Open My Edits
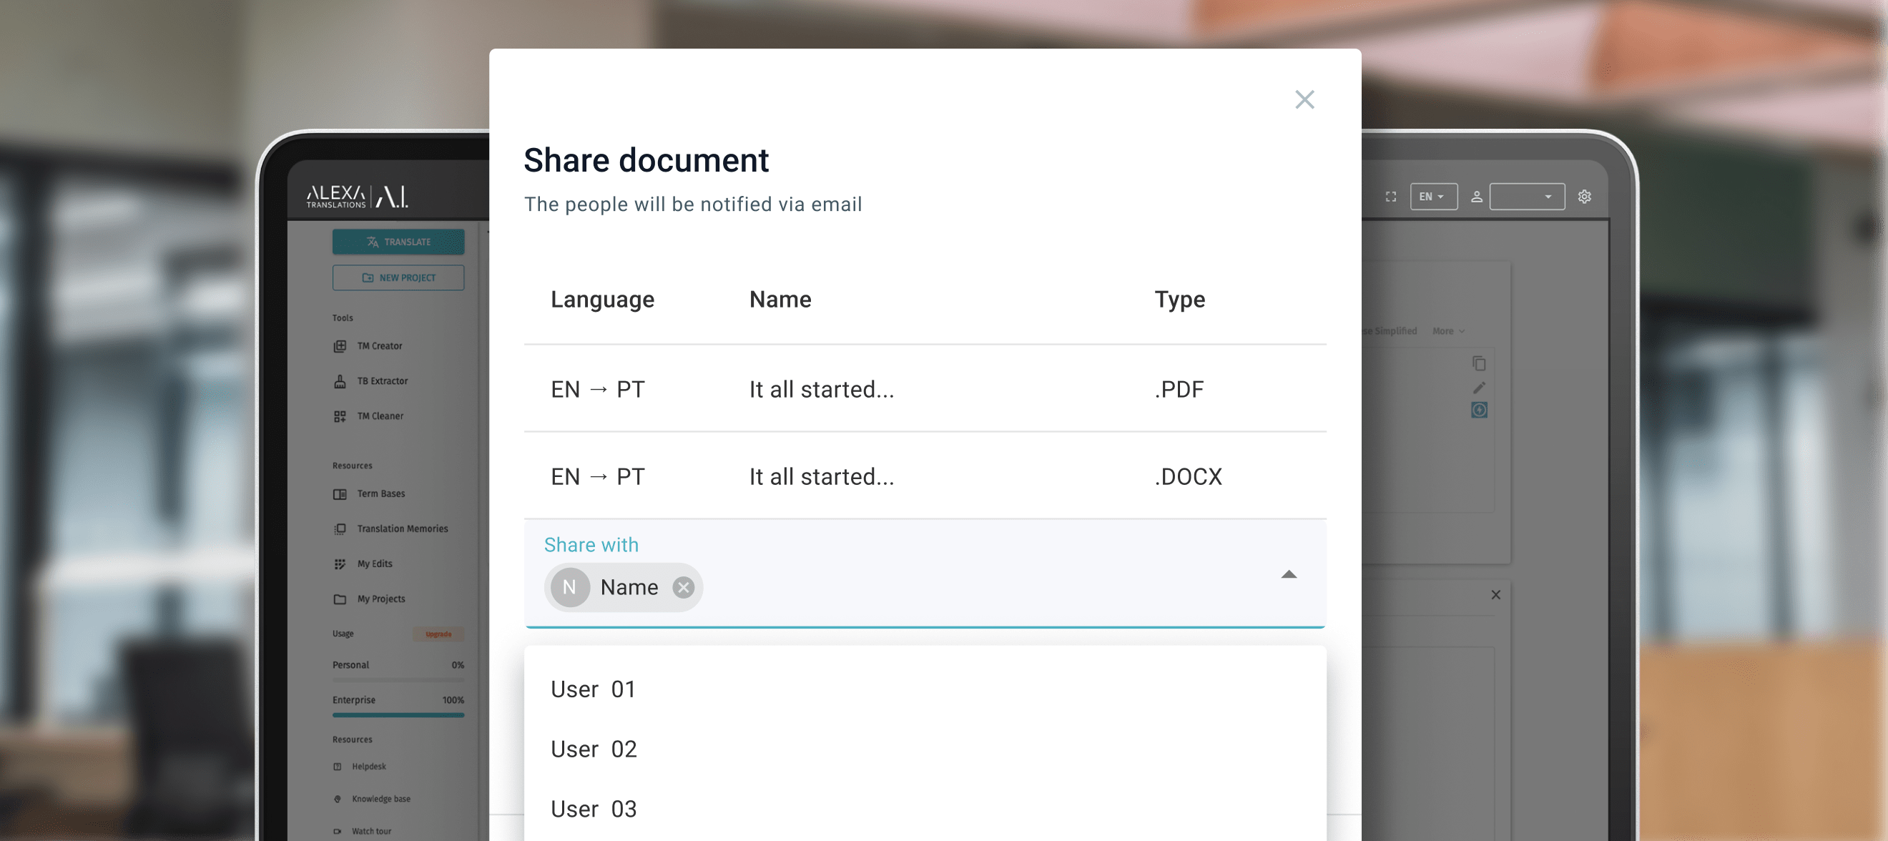 tap(363, 564)
